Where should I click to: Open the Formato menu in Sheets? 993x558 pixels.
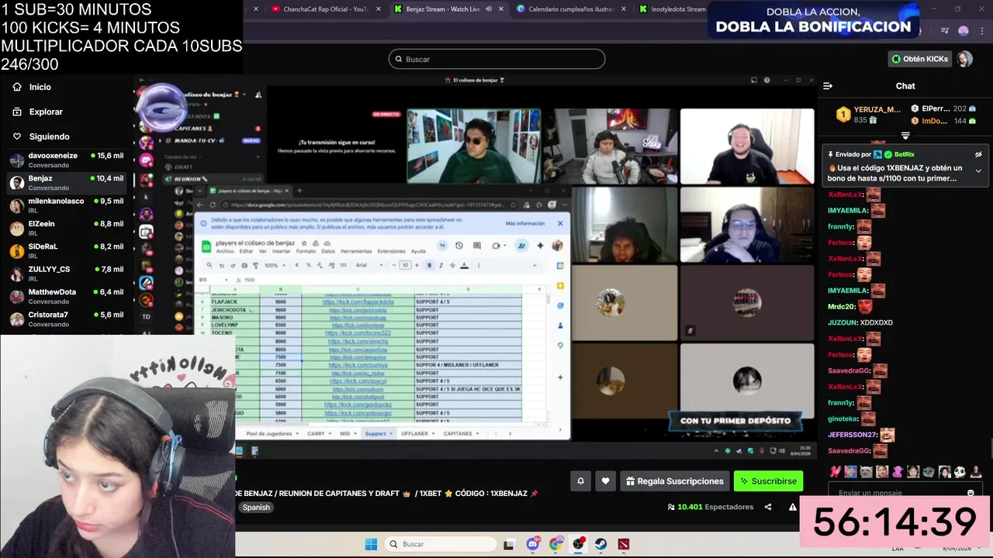point(306,251)
